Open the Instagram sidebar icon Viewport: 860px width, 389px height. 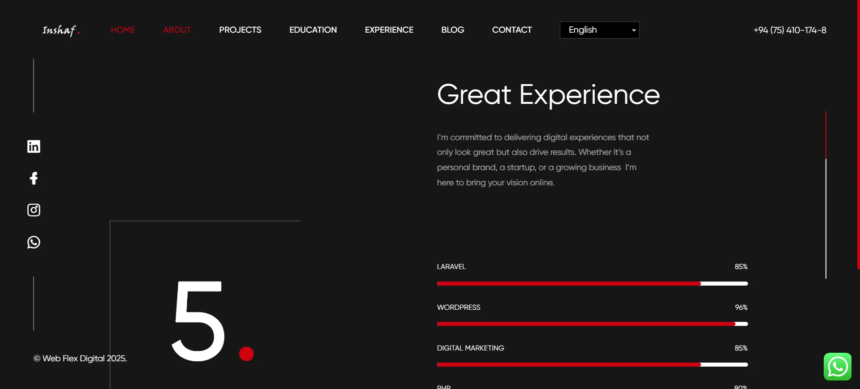pos(34,210)
